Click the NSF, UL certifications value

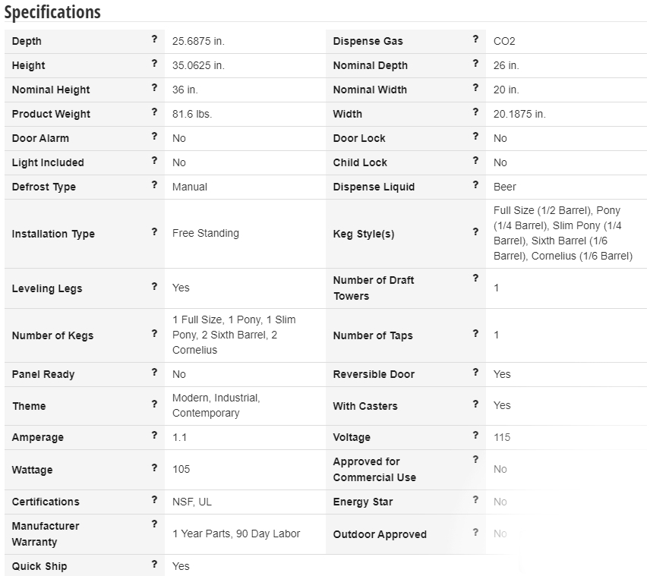point(192,502)
